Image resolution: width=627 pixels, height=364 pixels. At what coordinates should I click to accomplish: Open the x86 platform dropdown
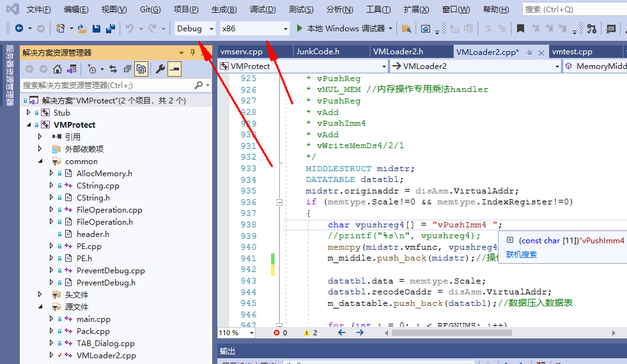tap(255, 28)
